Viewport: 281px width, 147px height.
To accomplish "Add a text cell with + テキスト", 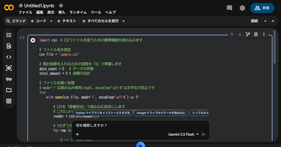I will (66, 21).
